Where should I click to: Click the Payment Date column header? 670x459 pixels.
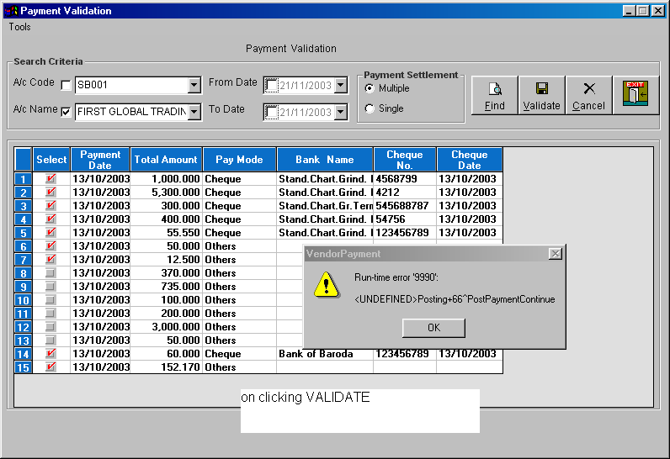click(100, 160)
